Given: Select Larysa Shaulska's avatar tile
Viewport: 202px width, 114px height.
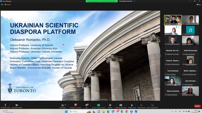Looking at the screenshot, I should pyautogui.click(x=190, y=30).
